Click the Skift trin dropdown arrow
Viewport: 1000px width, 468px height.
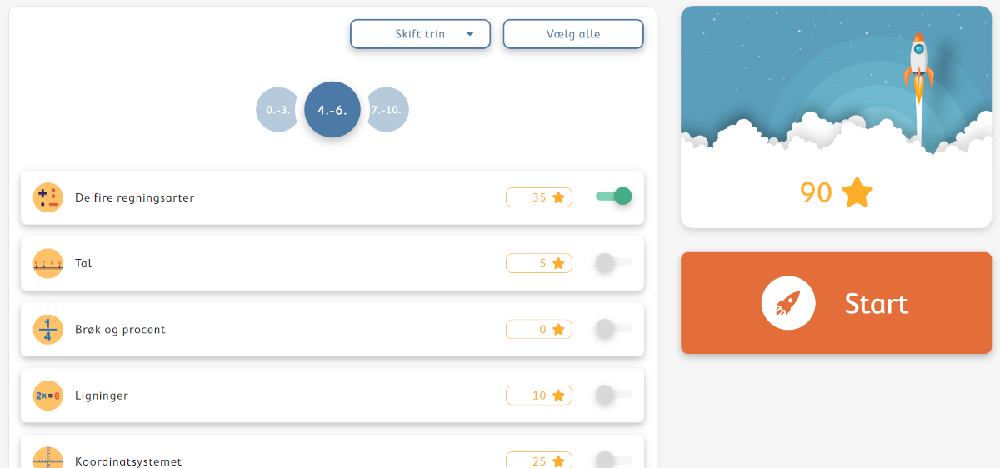pyautogui.click(x=470, y=34)
